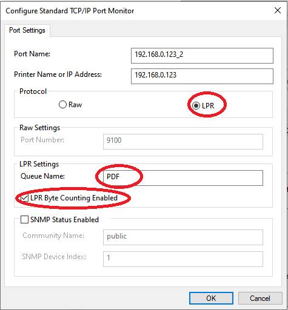Click the dialog title bar text

click(x=70, y=11)
